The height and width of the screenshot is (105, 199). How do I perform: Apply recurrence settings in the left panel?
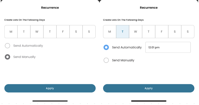[50, 88]
